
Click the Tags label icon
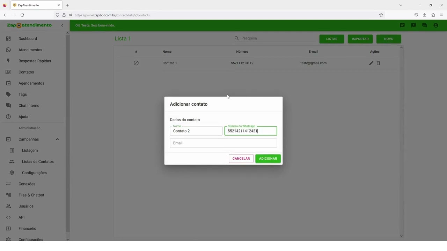click(8, 94)
